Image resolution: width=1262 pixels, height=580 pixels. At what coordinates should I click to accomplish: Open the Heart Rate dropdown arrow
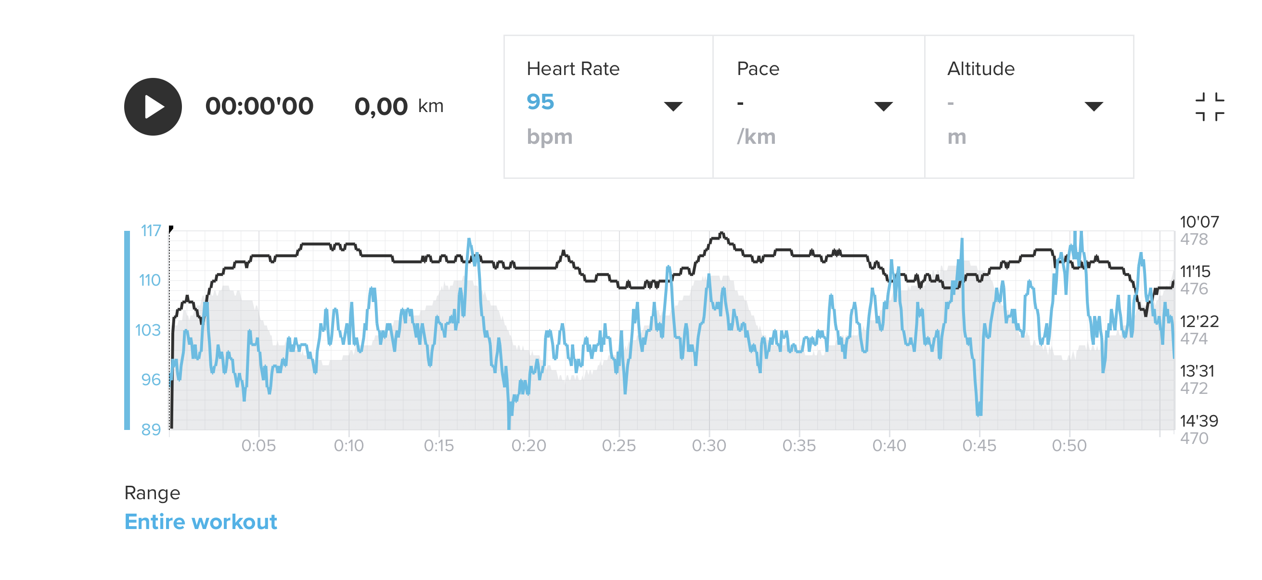click(673, 106)
